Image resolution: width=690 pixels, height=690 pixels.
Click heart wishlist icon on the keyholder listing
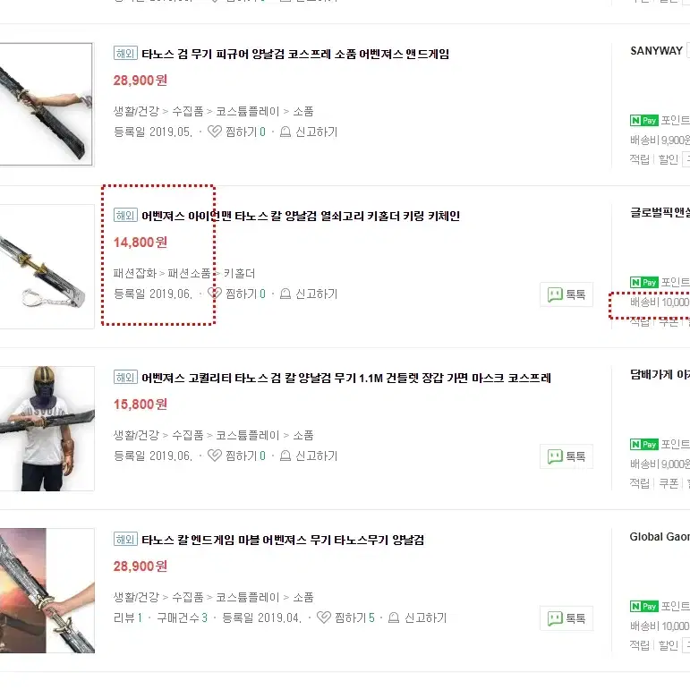click(x=214, y=294)
